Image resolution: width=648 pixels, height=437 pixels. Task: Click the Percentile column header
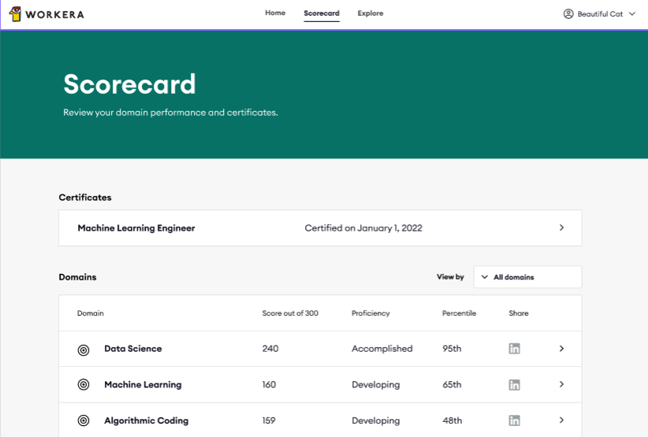point(459,313)
